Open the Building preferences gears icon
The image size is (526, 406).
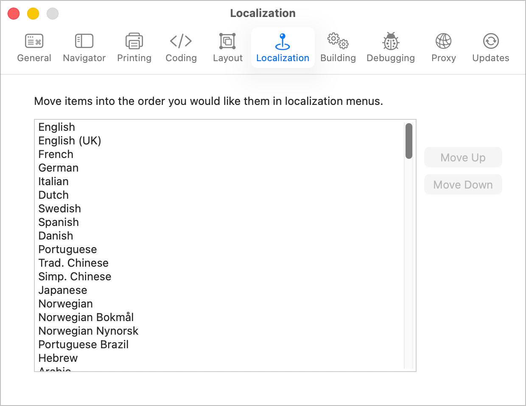pyautogui.click(x=338, y=47)
